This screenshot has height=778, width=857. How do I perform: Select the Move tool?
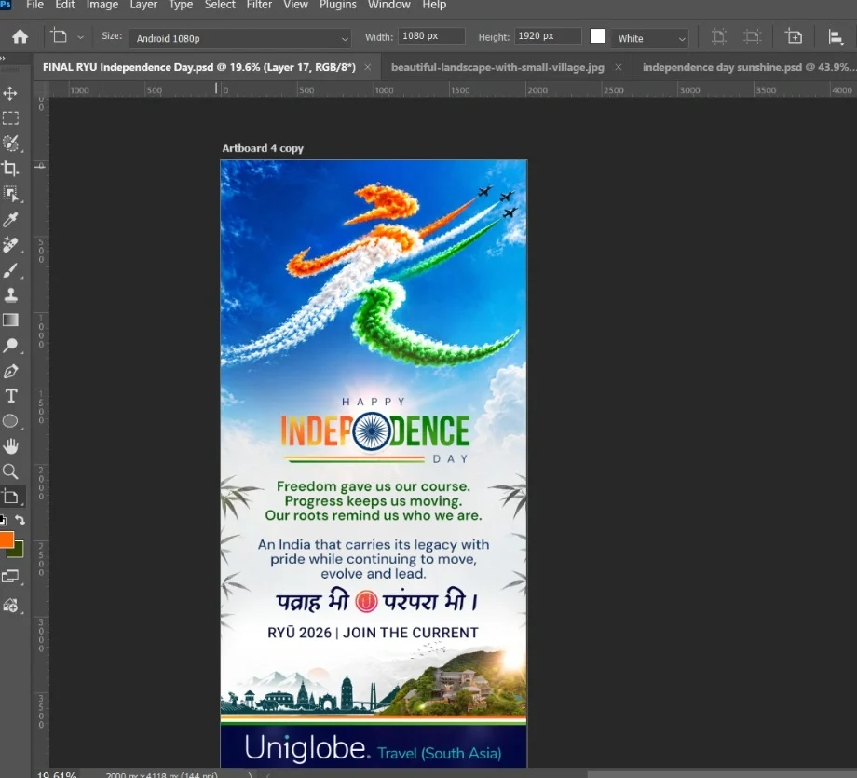tap(10, 93)
